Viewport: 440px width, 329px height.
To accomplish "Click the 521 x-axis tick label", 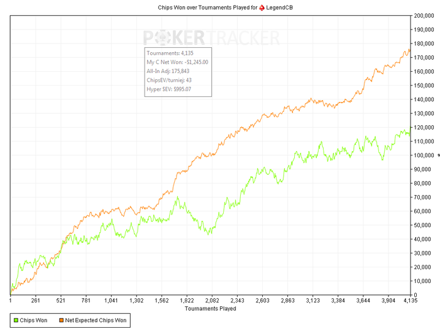I will (60, 301).
